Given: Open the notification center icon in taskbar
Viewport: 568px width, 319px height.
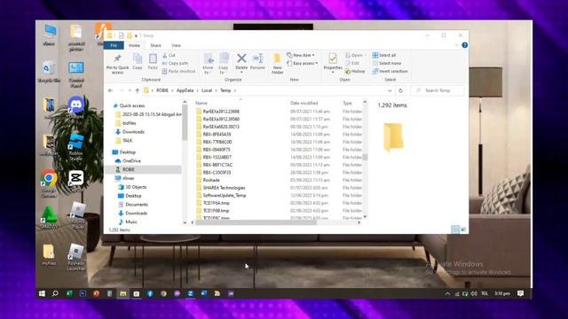Looking at the screenshot, I should pos(521,293).
